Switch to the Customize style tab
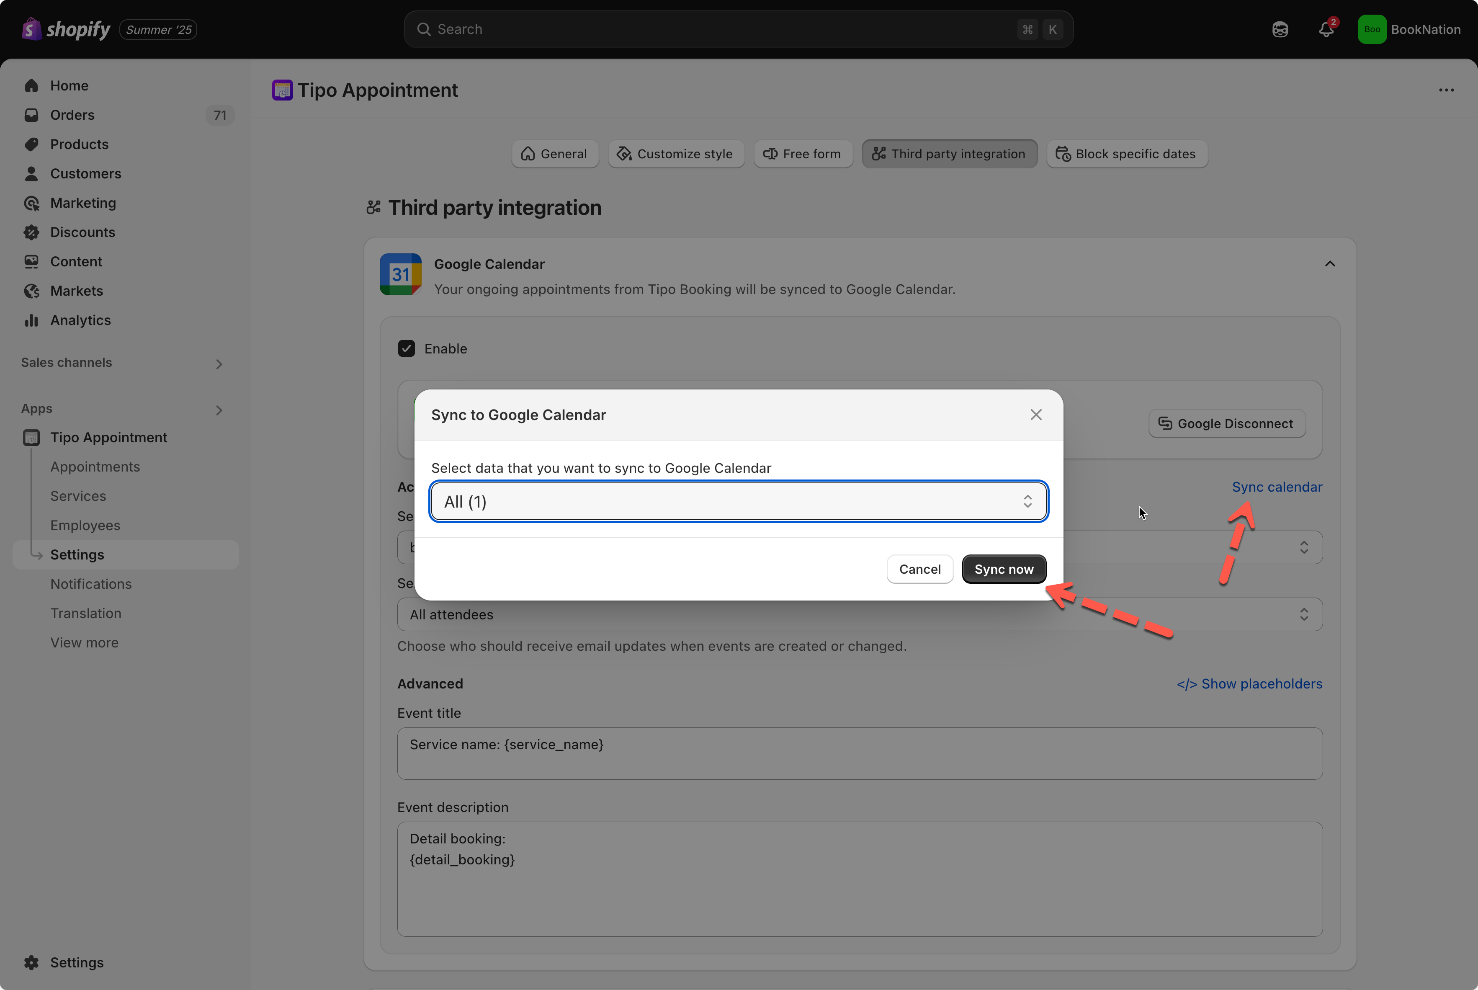The image size is (1478, 990). tap(676, 154)
